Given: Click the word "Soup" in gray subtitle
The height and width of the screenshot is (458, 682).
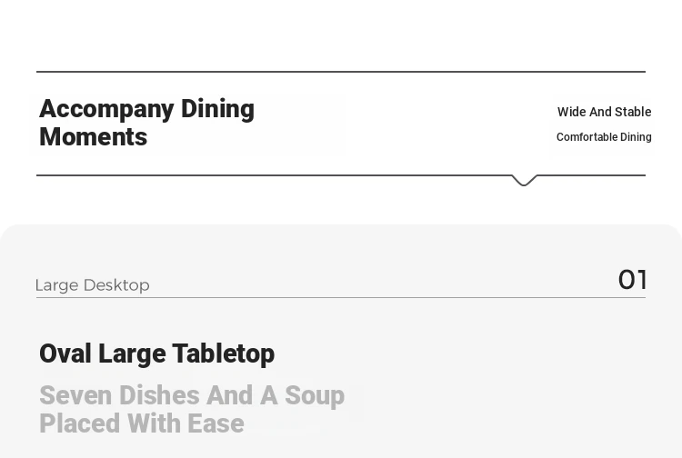Looking at the screenshot, I should [315, 396].
